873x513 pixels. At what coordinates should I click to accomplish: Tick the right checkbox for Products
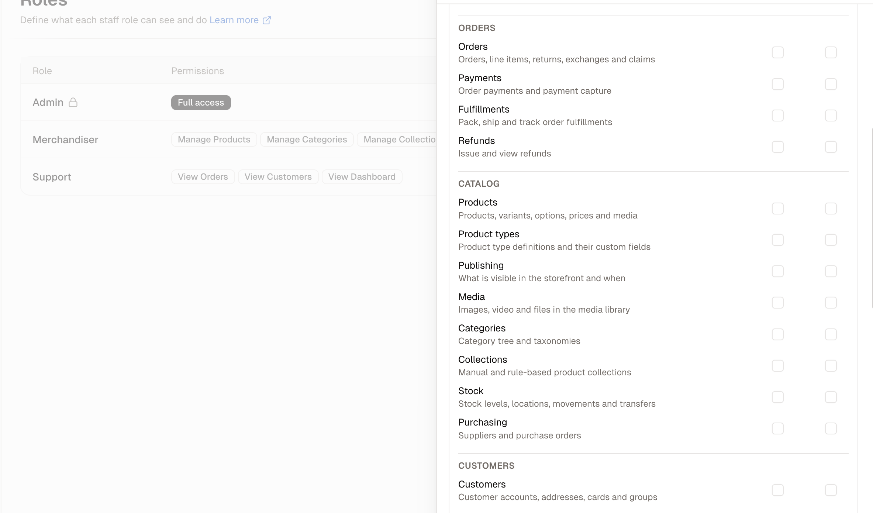(x=831, y=209)
